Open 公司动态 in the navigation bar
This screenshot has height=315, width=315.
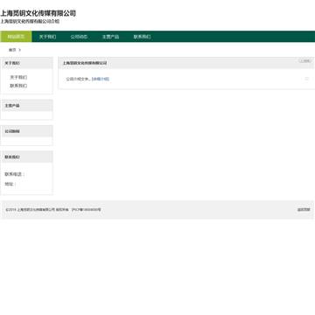point(79,37)
